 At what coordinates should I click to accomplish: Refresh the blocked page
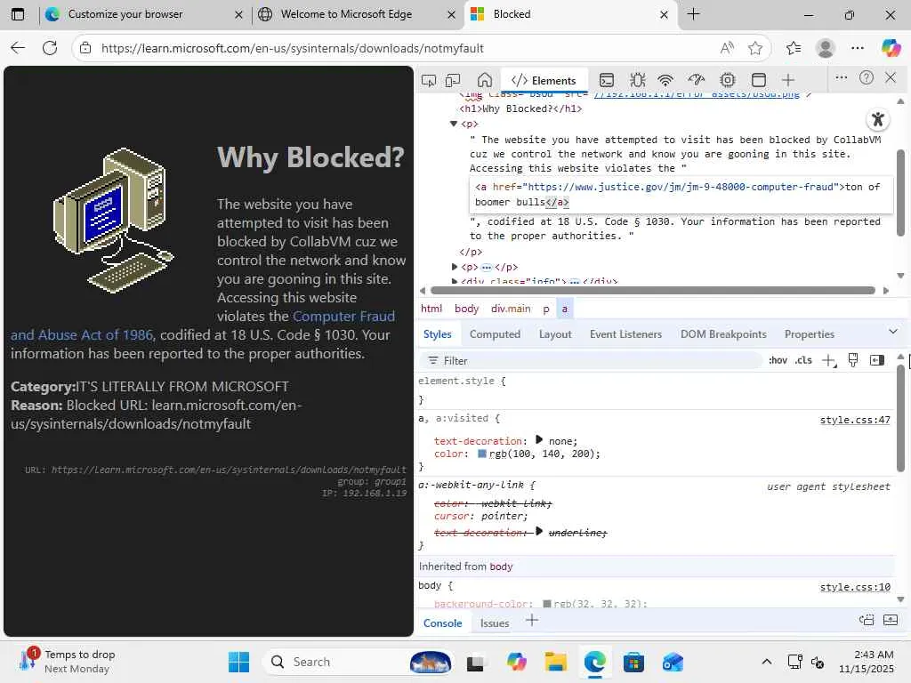50,48
